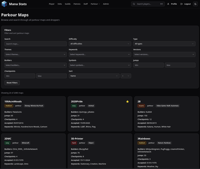
Task: Click Accepted: 15/11/2024 text
Action: (80, 160)
